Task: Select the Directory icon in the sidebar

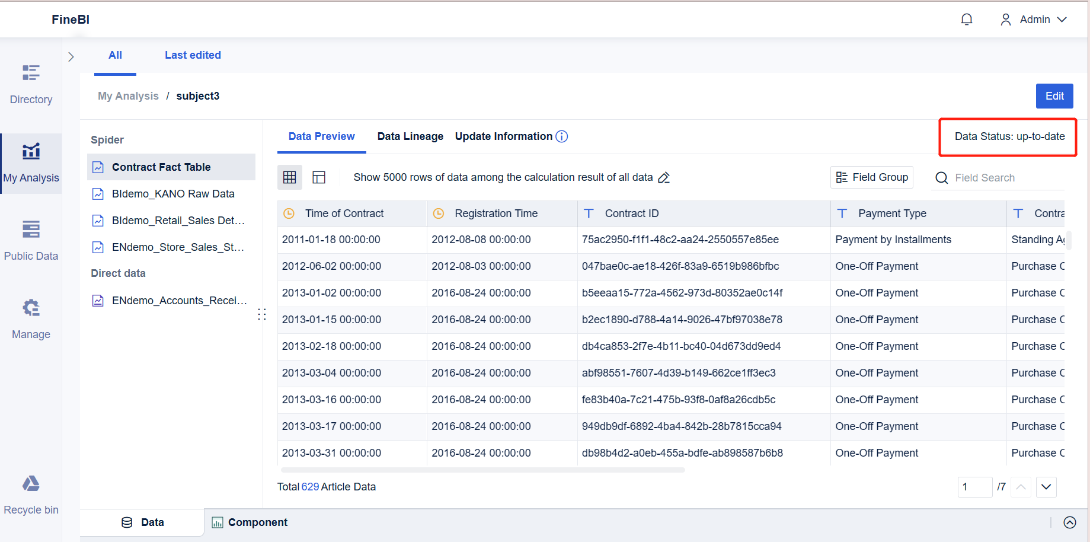Action: [x=30, y=83]
